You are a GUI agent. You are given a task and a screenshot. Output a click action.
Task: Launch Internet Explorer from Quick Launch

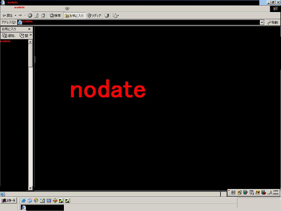click(23, 201)
